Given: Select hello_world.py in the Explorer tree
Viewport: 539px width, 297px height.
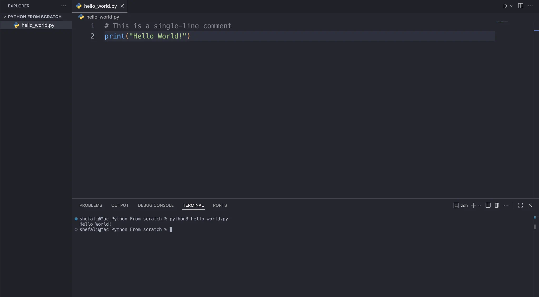Looking at the screenshot, I should pyautogui.click(x=36, y=25).
